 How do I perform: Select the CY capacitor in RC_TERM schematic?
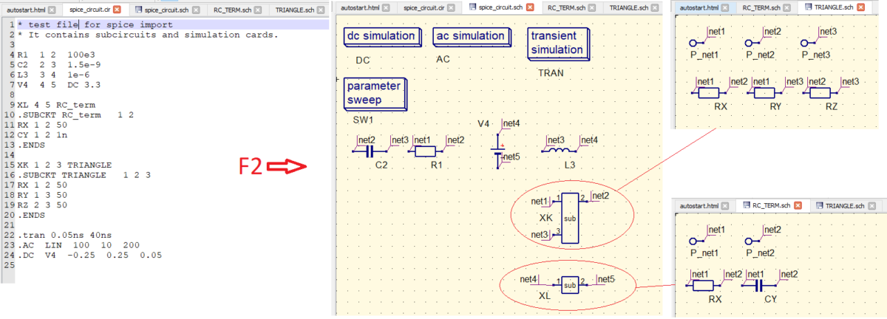(764, 286)
